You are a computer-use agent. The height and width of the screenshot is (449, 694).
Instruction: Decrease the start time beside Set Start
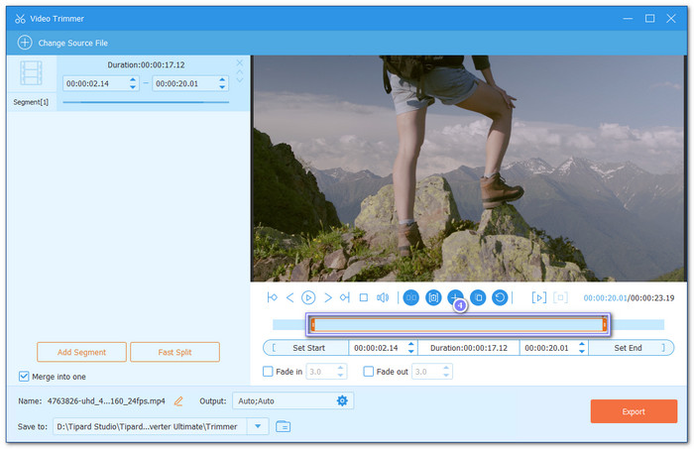click(x=411, y=351)
